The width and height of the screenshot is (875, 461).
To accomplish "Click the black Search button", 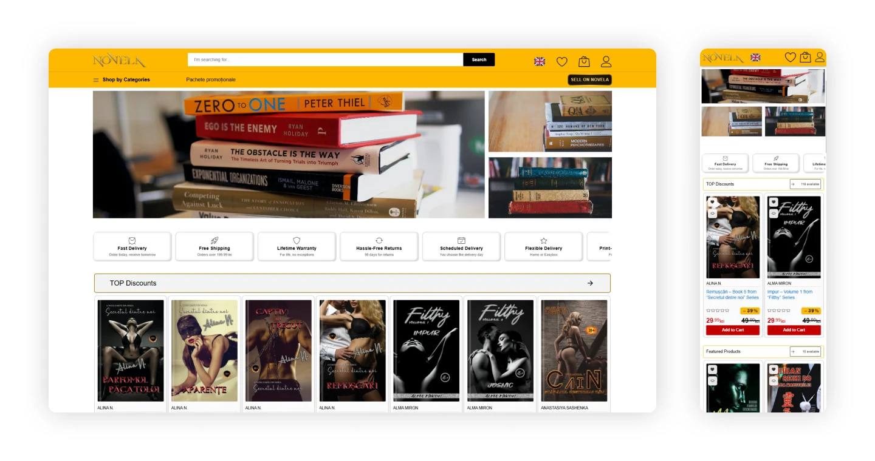I will (x=479, y=59).
